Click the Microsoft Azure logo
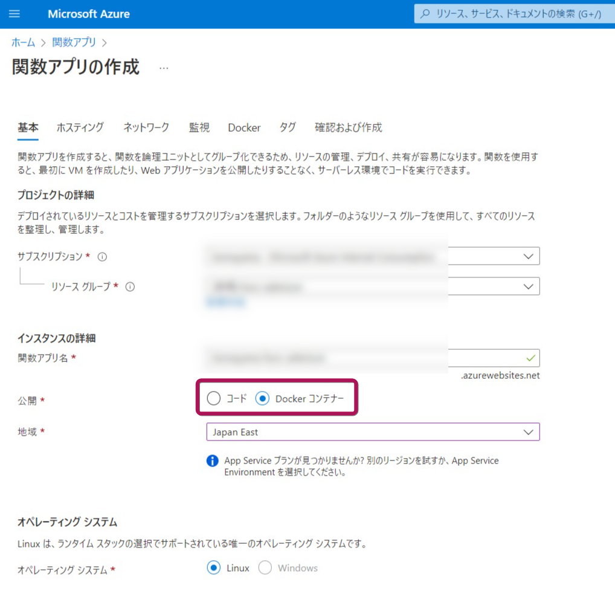This screenshot has height=594, width=615. (x=88, y=14)
